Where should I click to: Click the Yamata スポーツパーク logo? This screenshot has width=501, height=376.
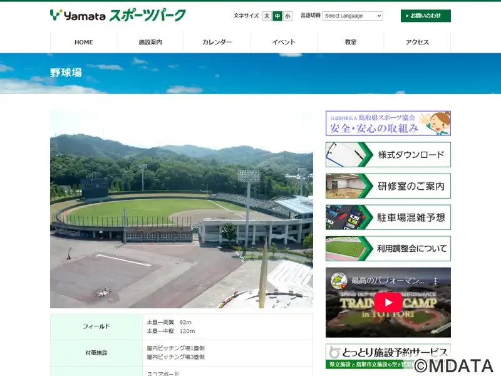click(x=118, y=15)
